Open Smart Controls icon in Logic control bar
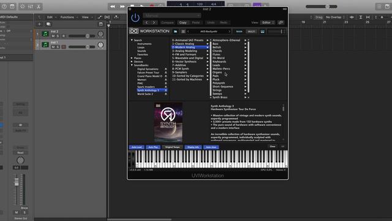The image size is (392, 221). pyautogui.click(x=22, y=7)
